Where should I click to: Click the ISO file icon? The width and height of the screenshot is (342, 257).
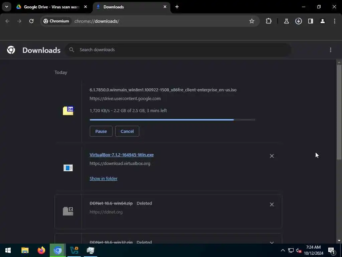[68, 110]
